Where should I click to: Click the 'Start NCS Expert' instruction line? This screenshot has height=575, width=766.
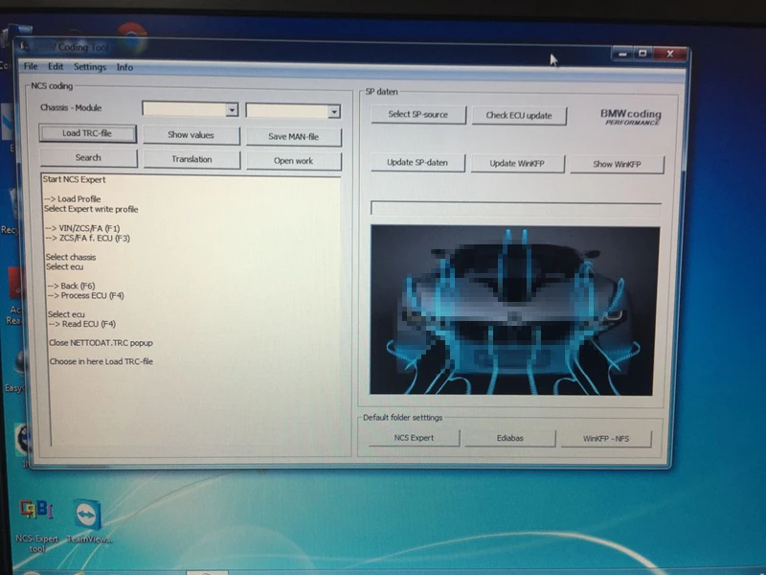(75, 179)
